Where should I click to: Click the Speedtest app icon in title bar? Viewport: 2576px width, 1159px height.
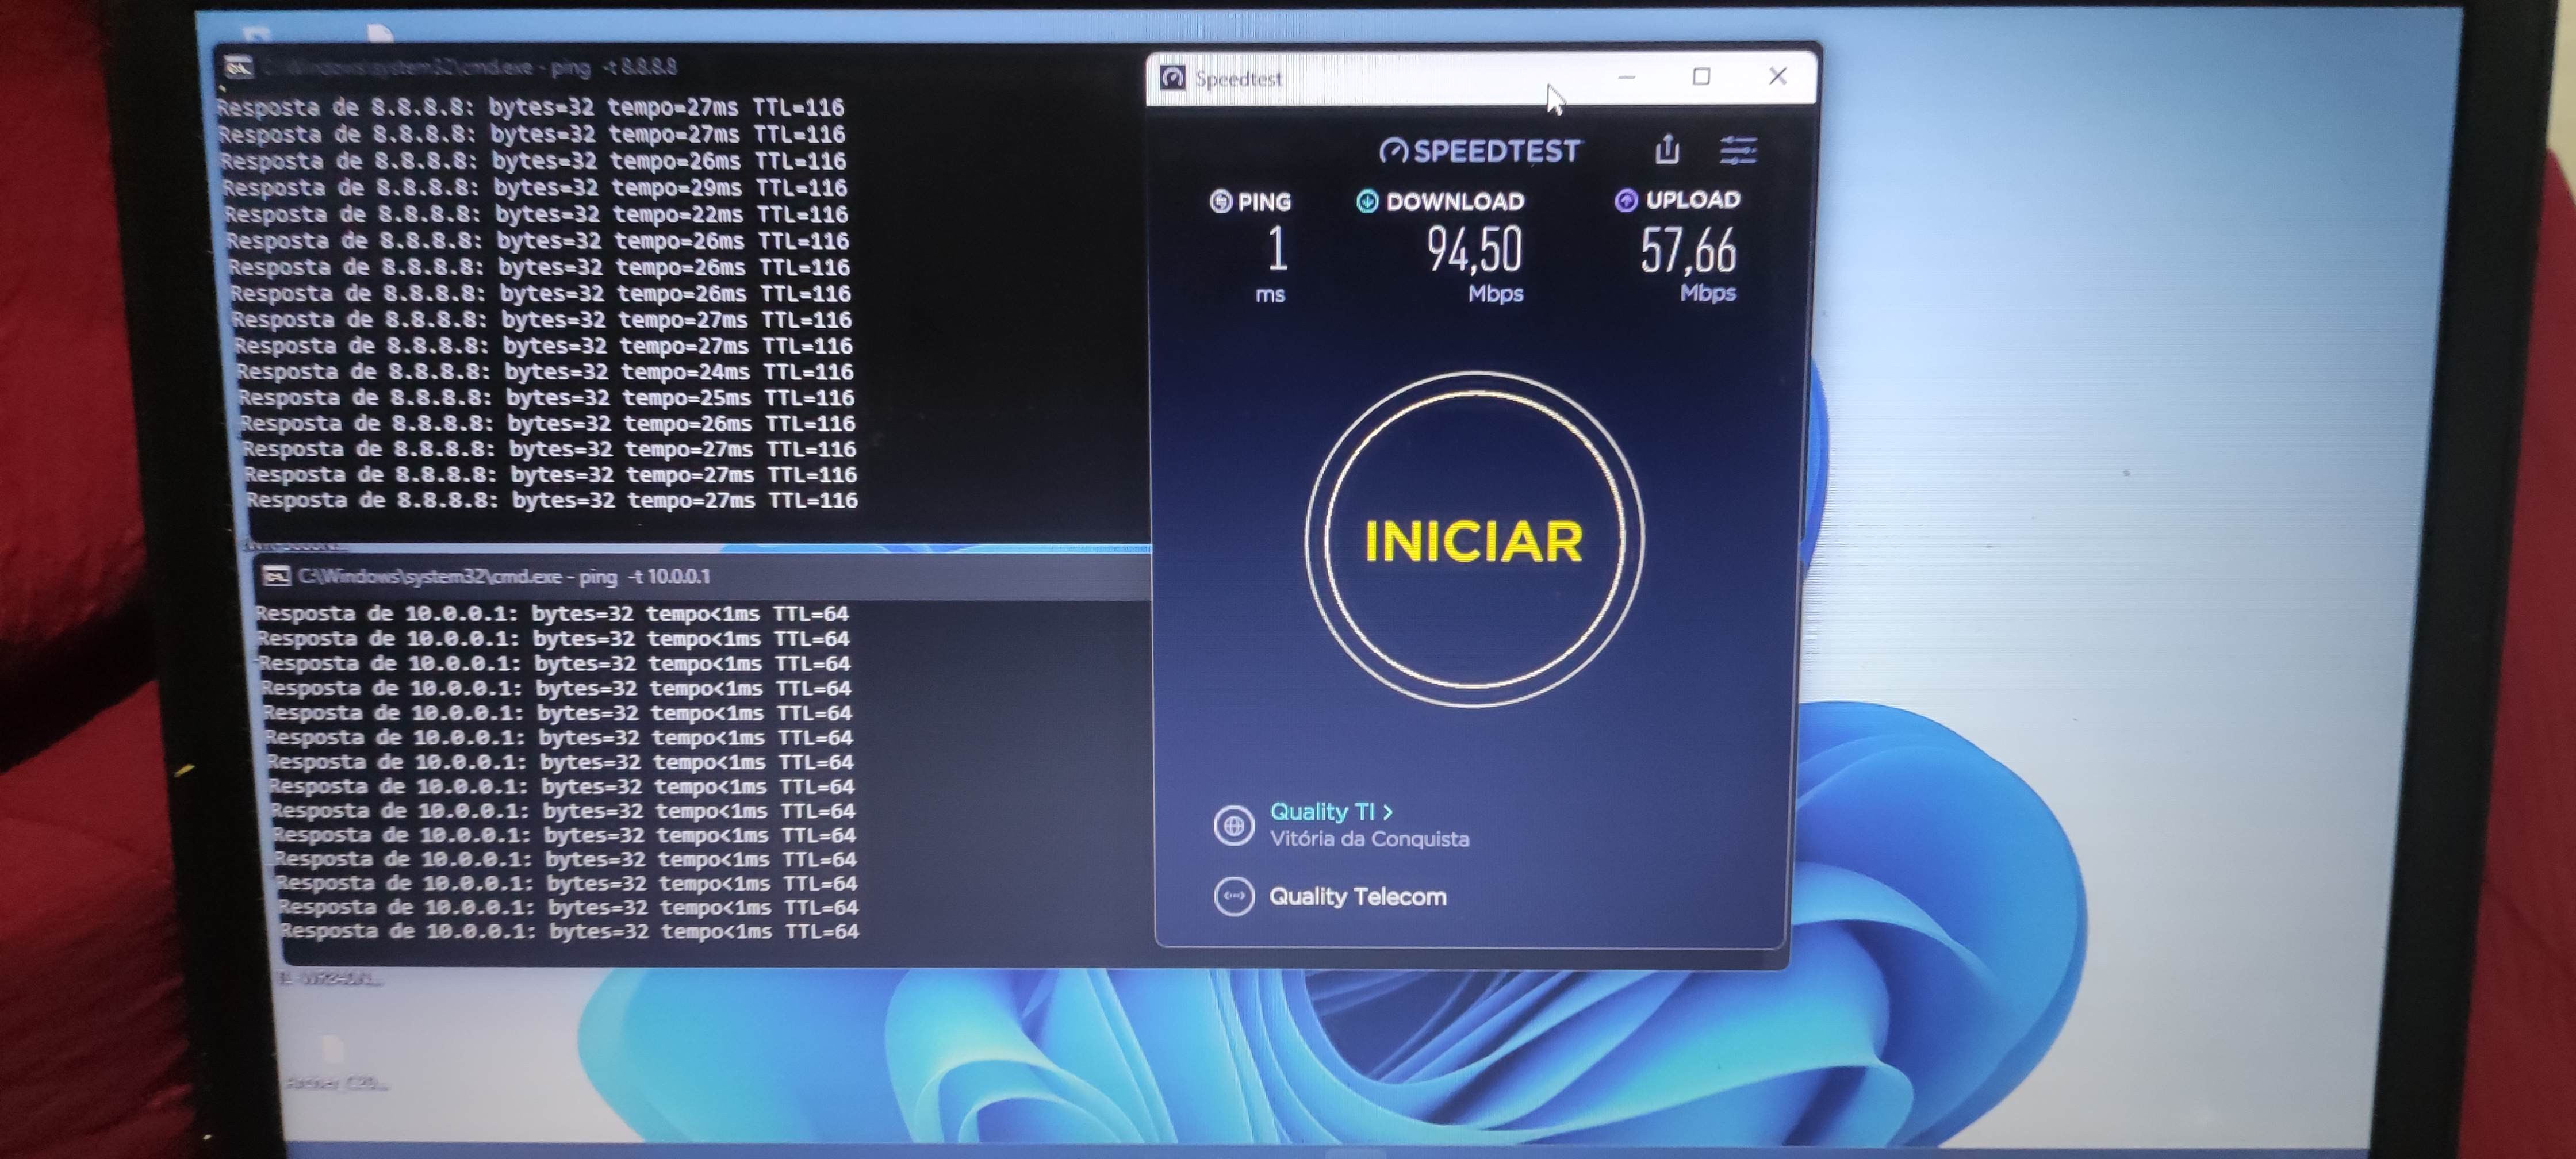tap(1172, 78)
